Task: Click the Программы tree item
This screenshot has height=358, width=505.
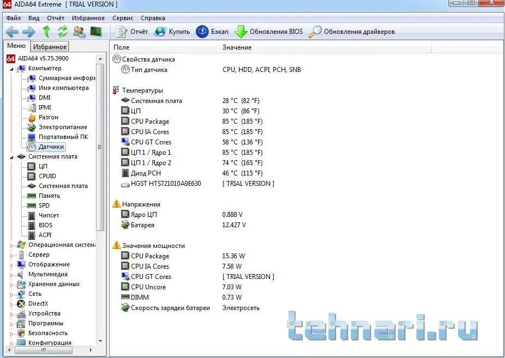Action: 40,323
